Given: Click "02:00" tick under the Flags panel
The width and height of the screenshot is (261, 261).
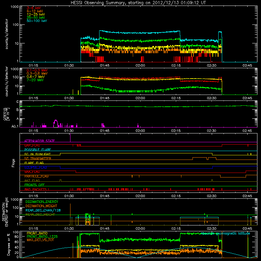Looking at the screenshot, I should (x=140, y=196).
